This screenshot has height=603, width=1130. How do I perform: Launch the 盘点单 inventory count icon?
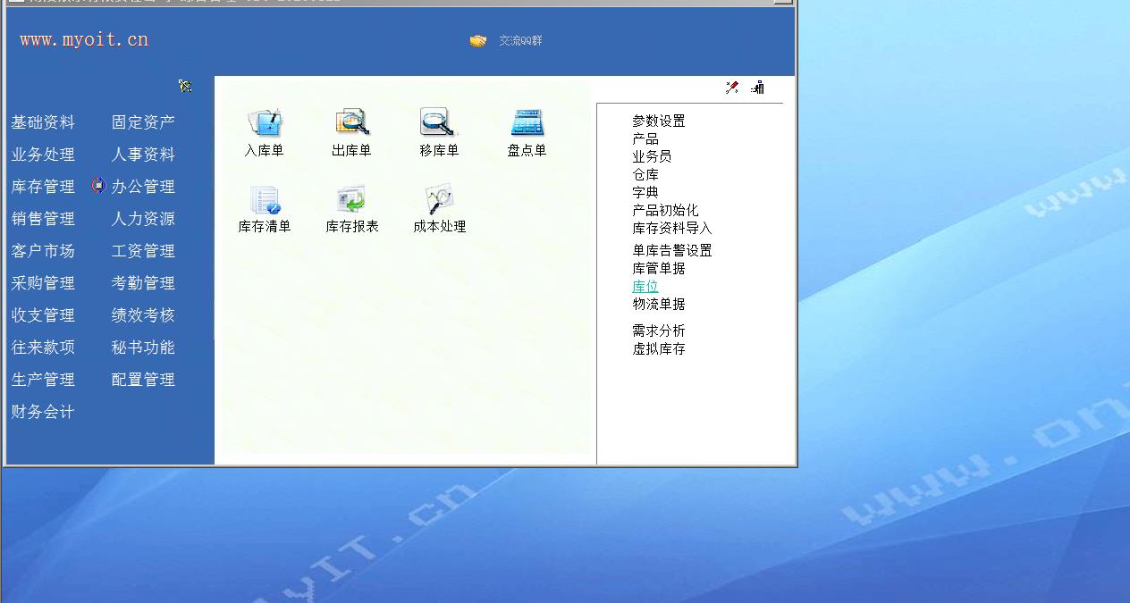(x=527, y=123)
